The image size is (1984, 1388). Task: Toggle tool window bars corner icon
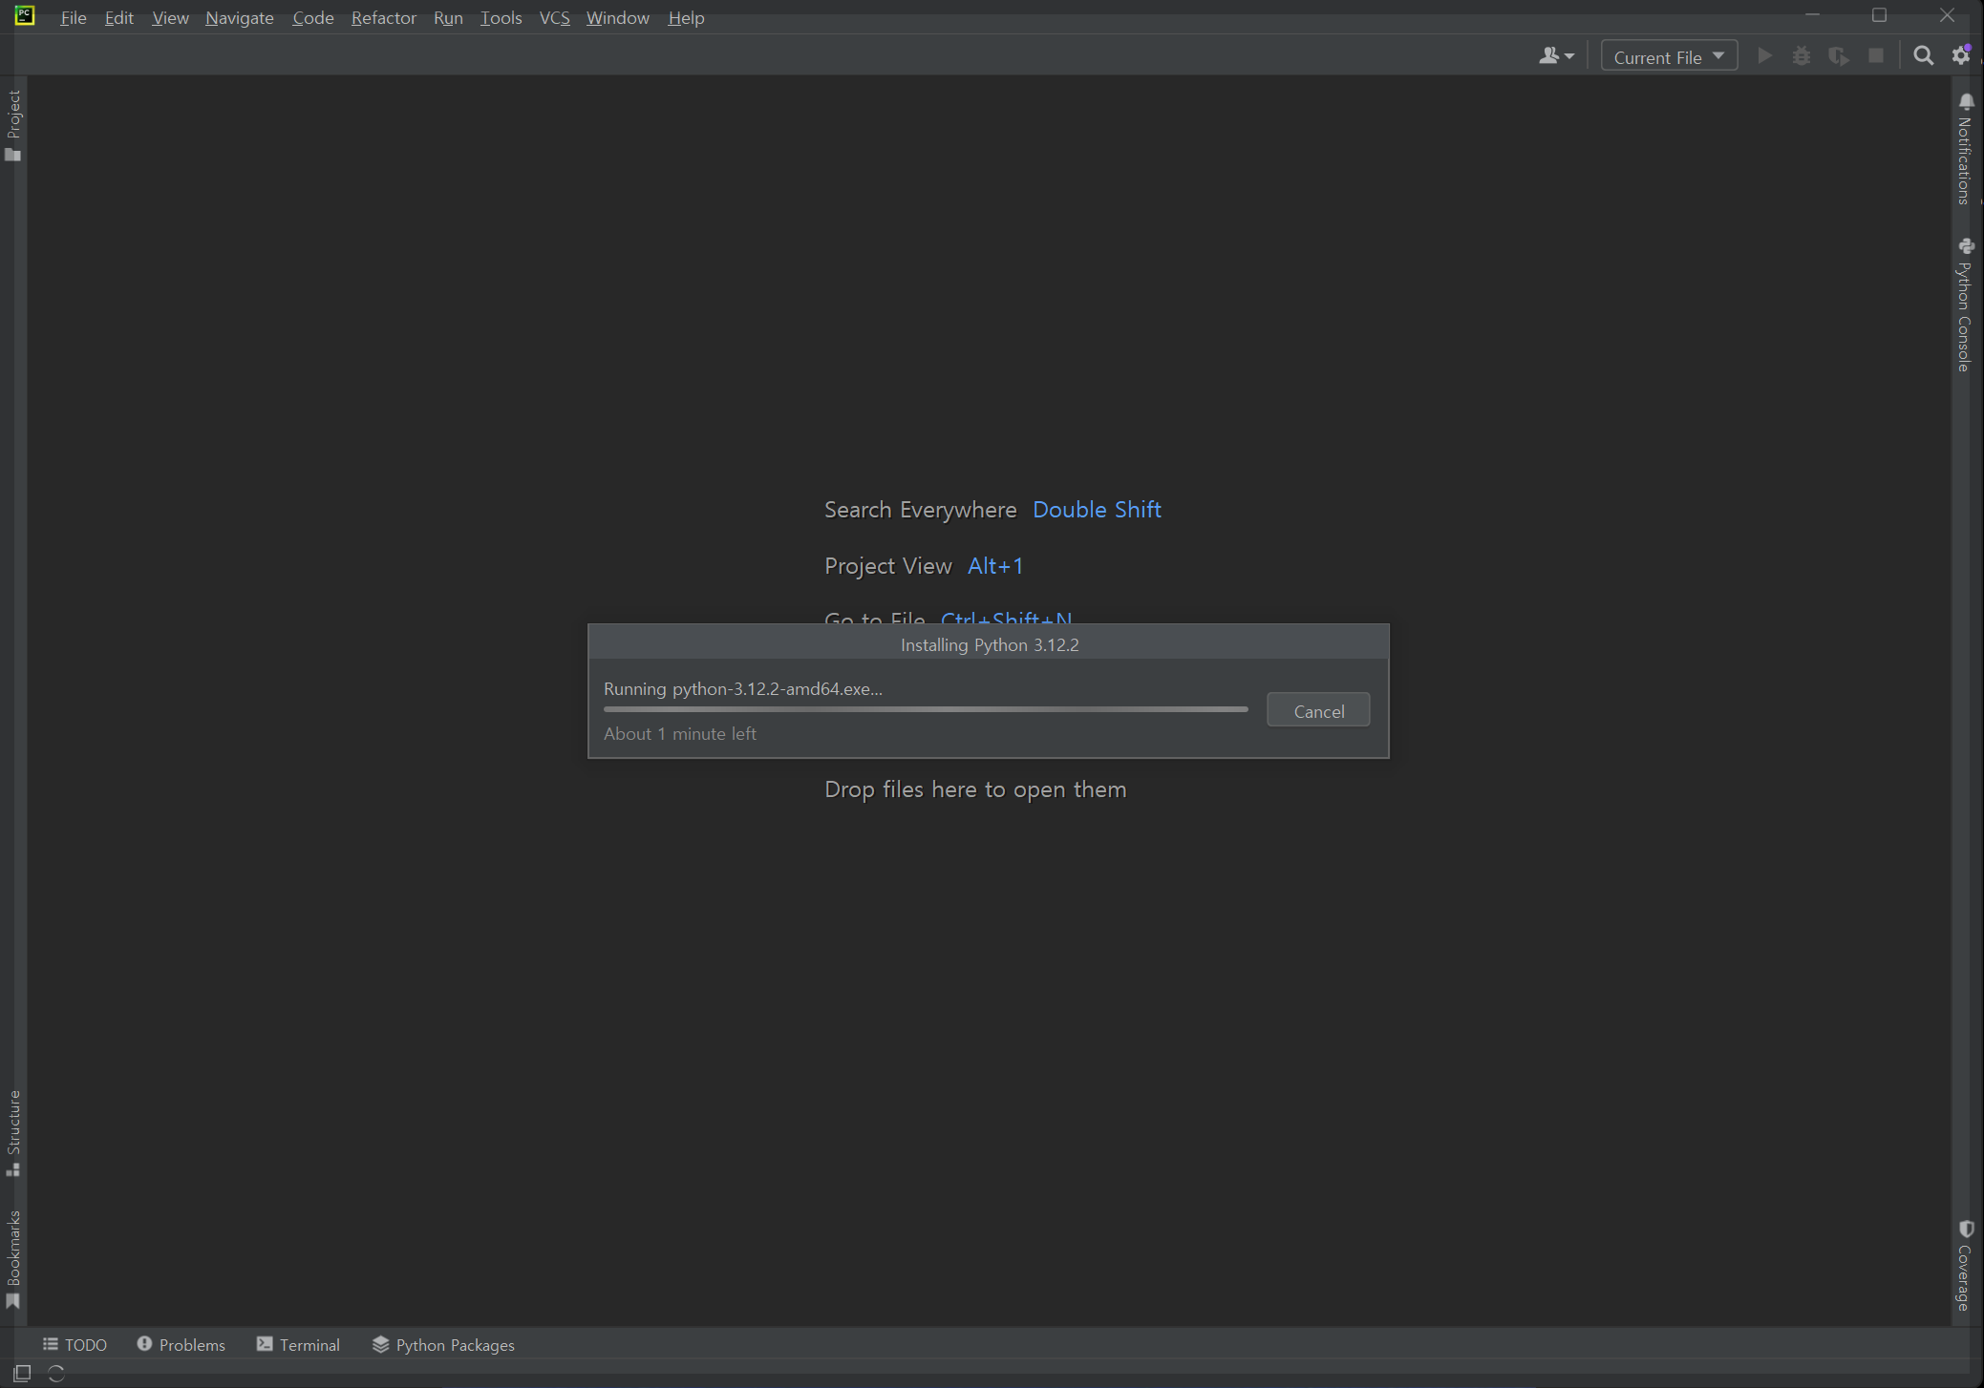(22, 1373)
